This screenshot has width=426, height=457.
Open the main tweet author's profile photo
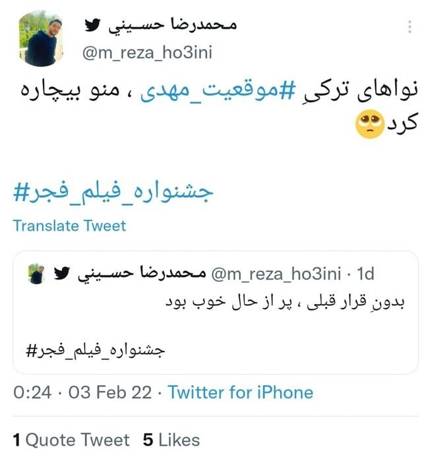coord(41,38)
